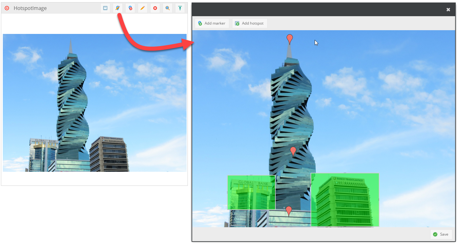
Task: Click the orange pencil edit icon
Action: click(143, 8)
